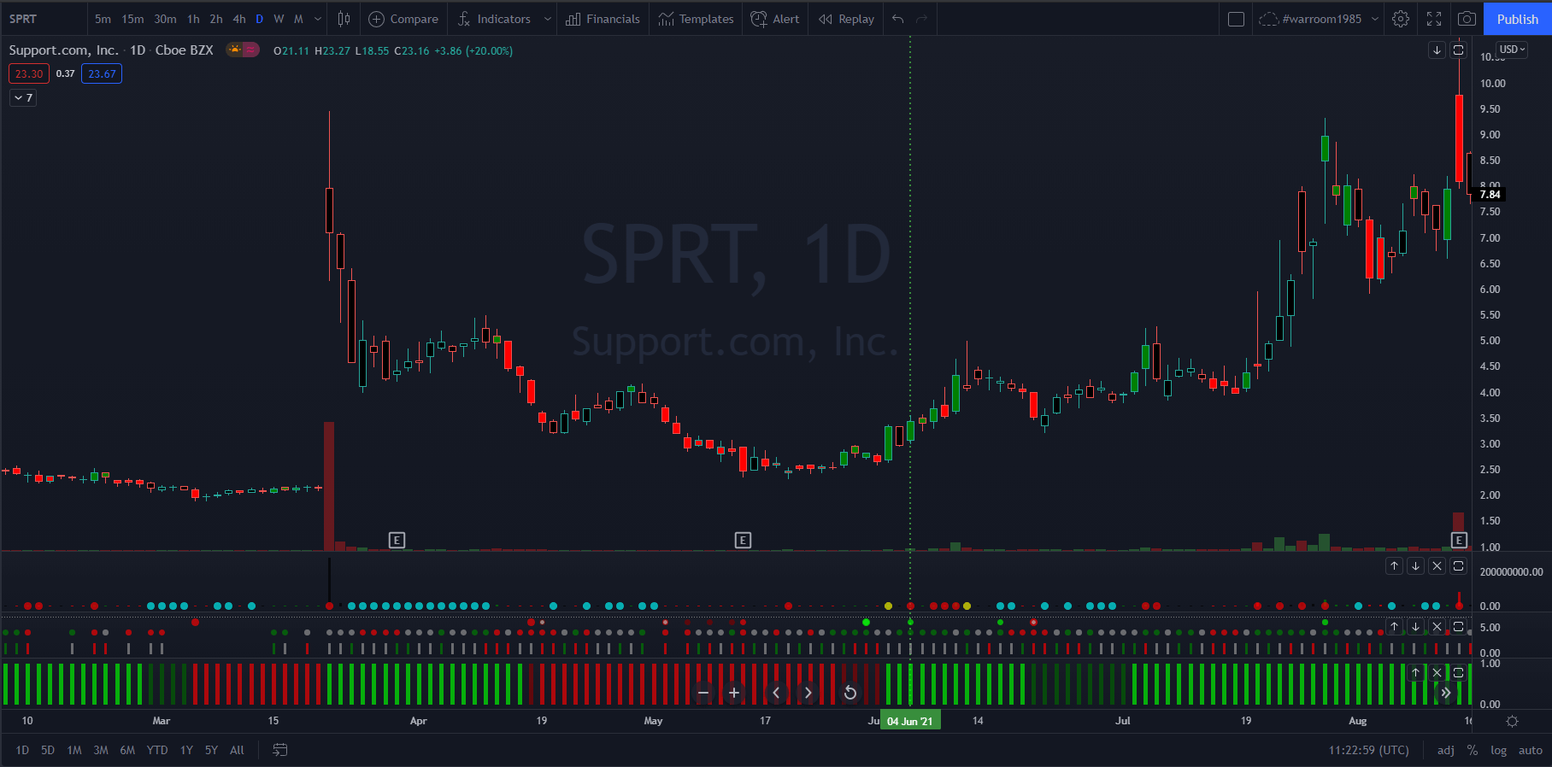This screenshot has width=1552, height=767.
Task: Delete the dotted indicator pane
Action: 1437,627
